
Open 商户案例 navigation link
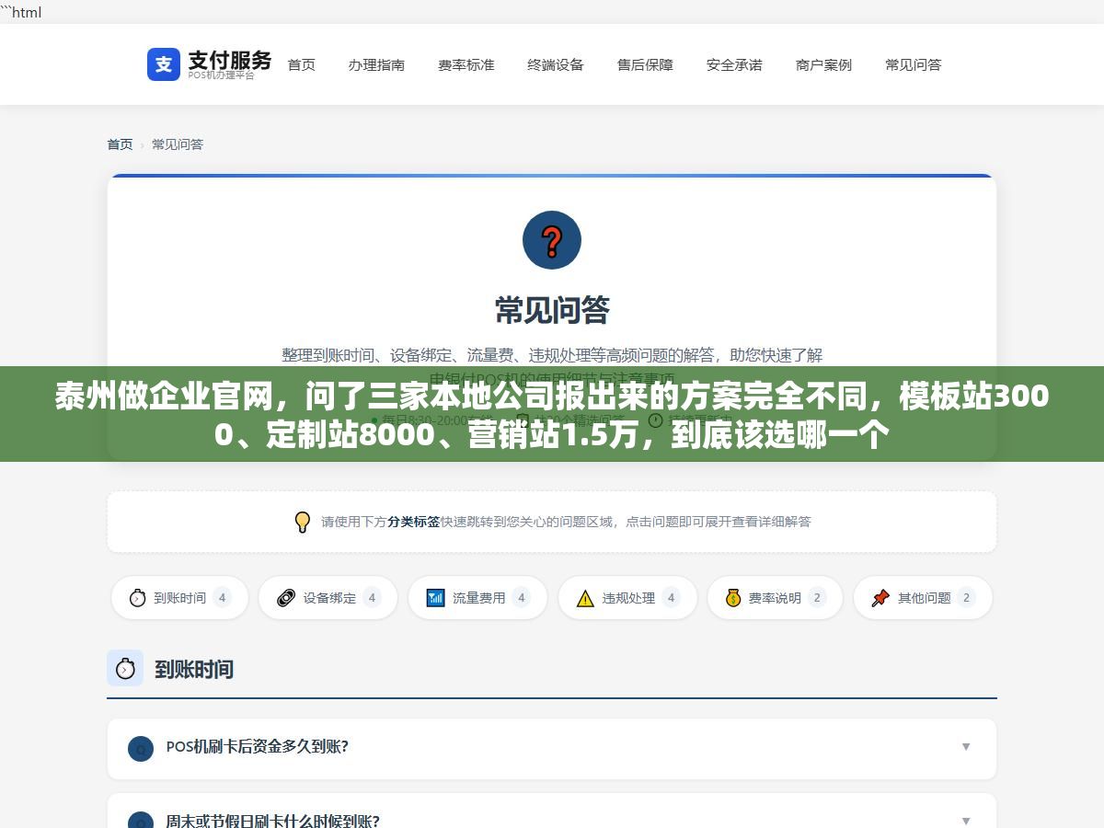tap(823, 64)
